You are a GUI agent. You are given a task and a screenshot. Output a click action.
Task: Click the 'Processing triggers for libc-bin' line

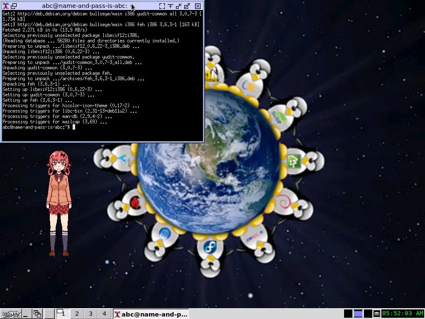pyautogui.click(x=70, y=111)
